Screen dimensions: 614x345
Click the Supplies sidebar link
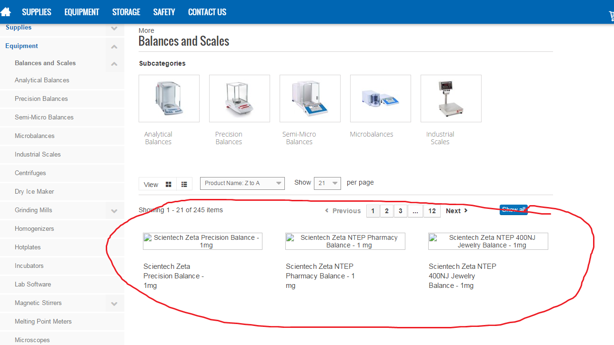click(x=19, y=28)
